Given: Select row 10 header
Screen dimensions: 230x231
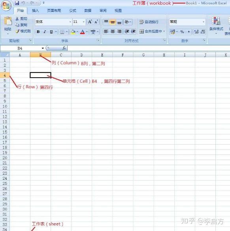Looking at the screenshot, I should (5, 106).
